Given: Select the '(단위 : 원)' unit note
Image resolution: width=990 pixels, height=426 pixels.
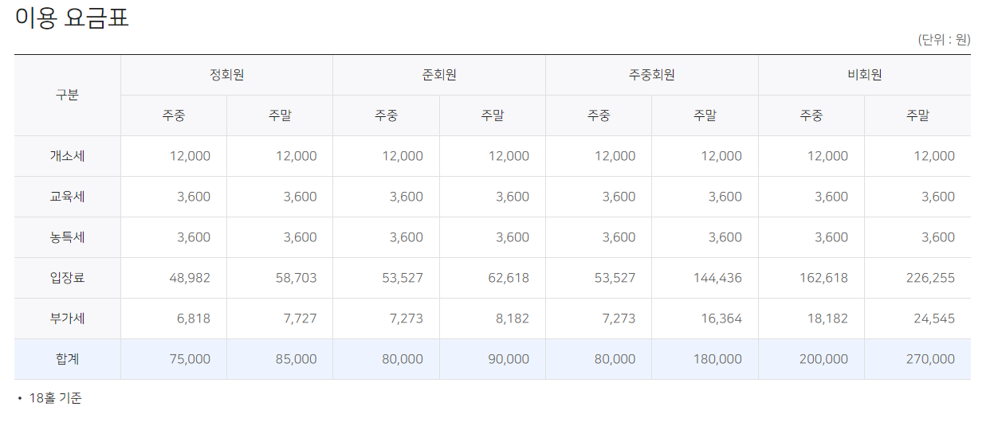Looking at the screenshot, I should coord(944,40).
